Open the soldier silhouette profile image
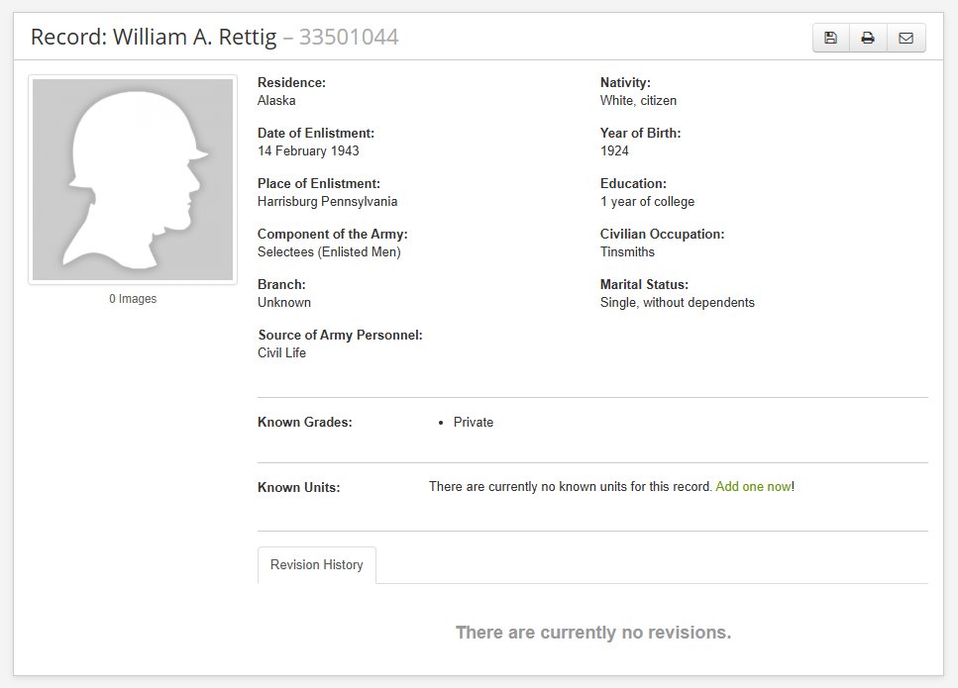The image size is (958, 688). (x=133, y=179)
